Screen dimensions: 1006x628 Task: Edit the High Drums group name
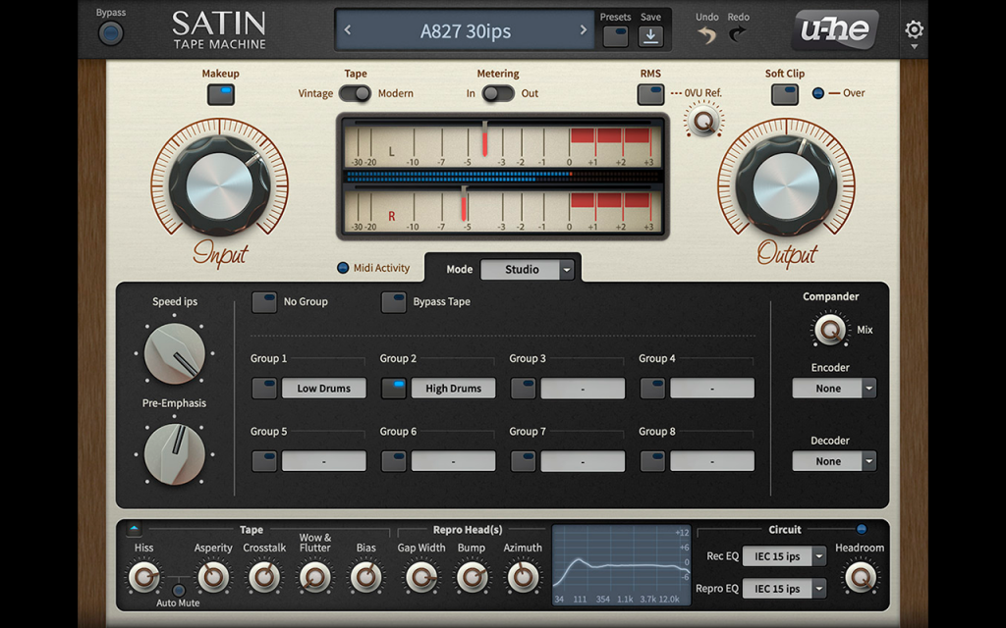pos(453,389)
